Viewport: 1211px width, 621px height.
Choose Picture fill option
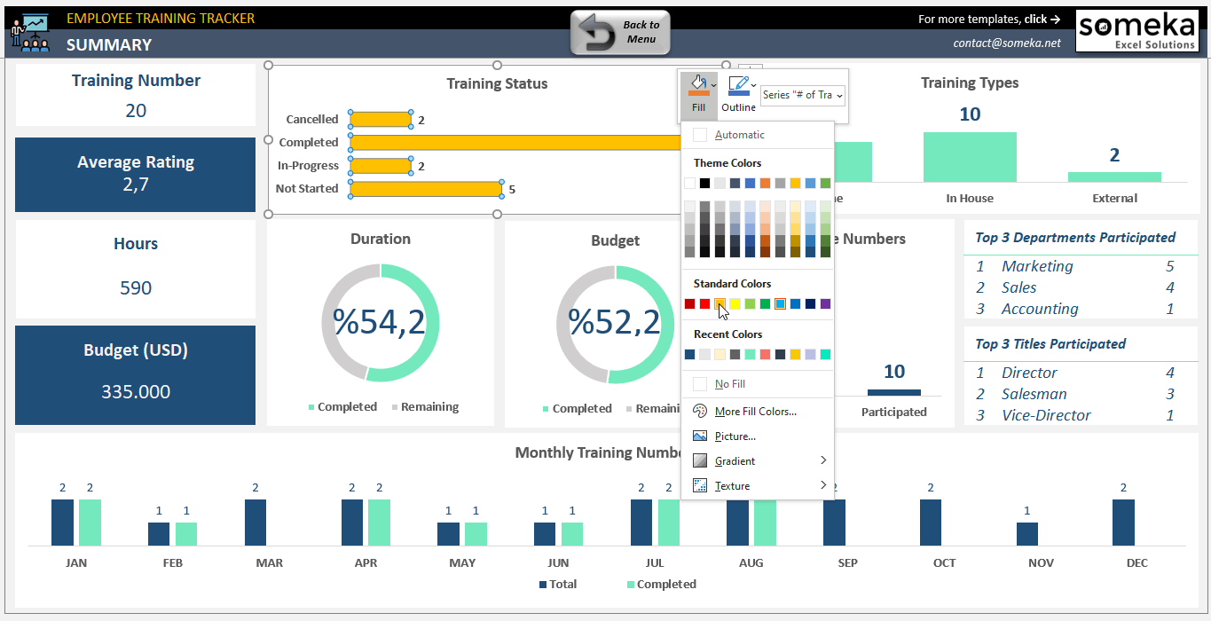[x=735, y=436]
